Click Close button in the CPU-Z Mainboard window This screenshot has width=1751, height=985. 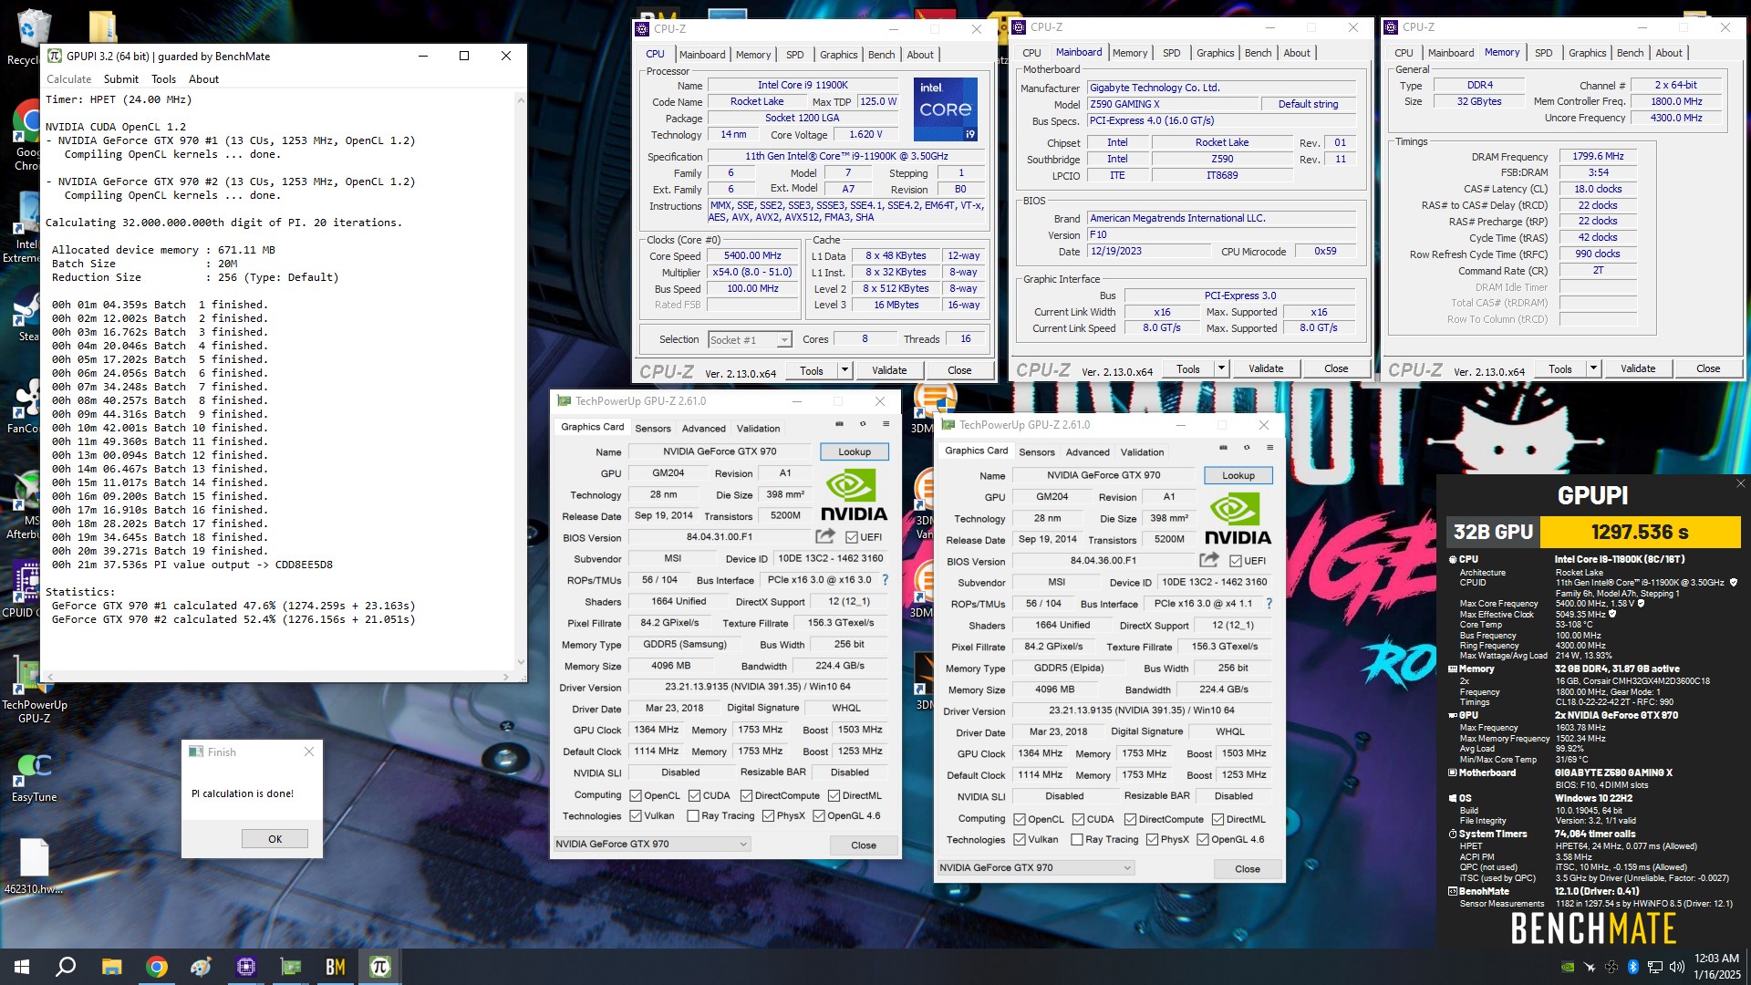coord(1336,368)
